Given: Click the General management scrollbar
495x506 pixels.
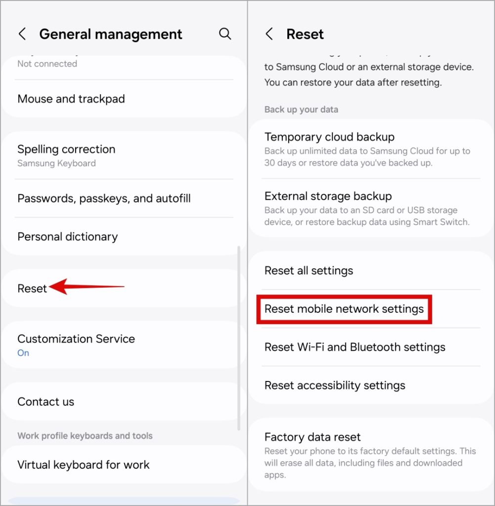Looking at the screenshot, I should point(239,336).
